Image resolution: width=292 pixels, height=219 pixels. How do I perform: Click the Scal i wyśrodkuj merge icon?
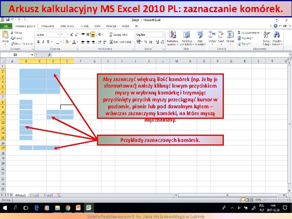[x=111, y=42]
